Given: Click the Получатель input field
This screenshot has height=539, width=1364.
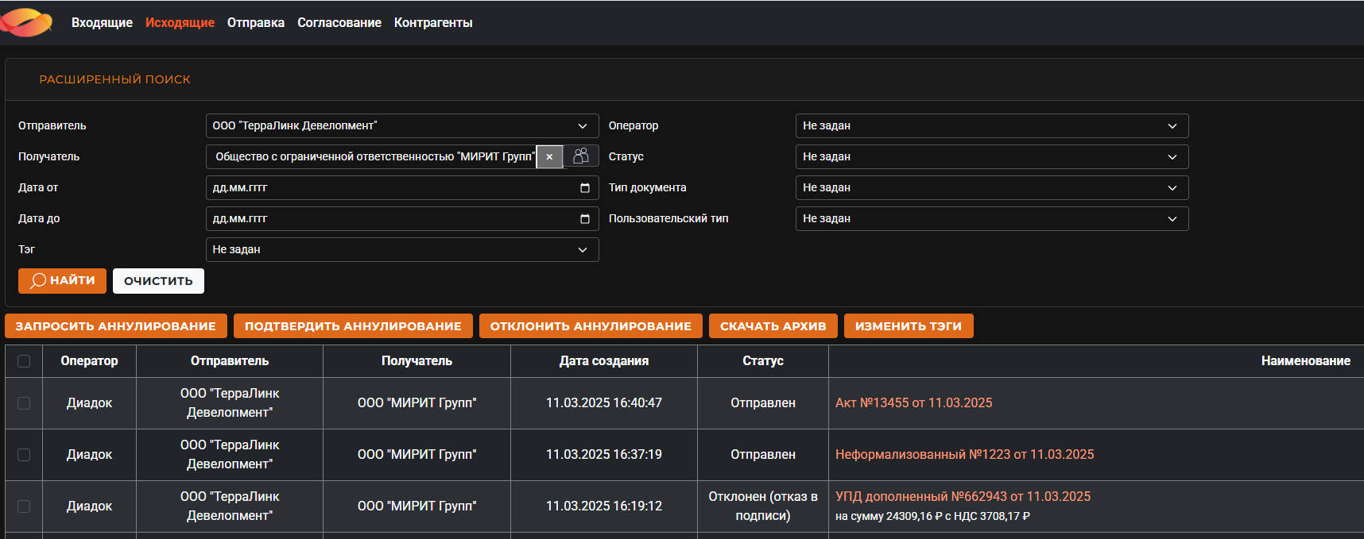Looking at the screenshot, I should tap(371, 157).
